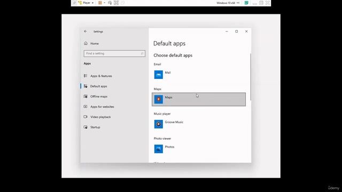Choose the highlighted Maps default app
Viewport: 342px width, 192px height.
[x=199, y=100]
